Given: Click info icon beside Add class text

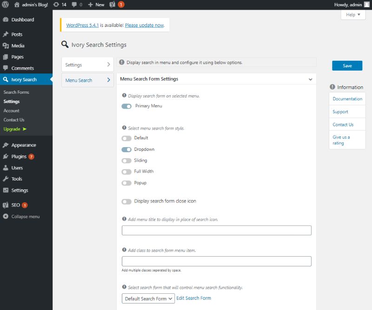Looking at the screenshot, I should click(x=124, y=250).
